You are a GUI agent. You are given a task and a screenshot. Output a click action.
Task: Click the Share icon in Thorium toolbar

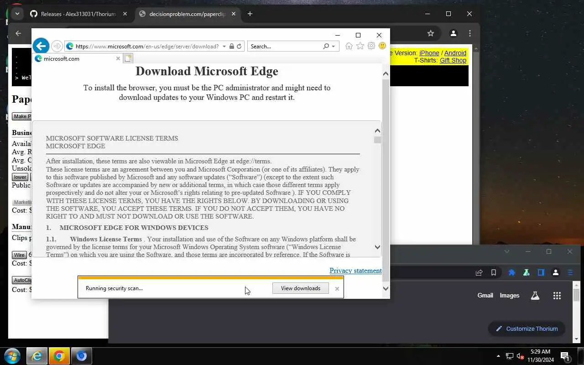coord(479,272)
